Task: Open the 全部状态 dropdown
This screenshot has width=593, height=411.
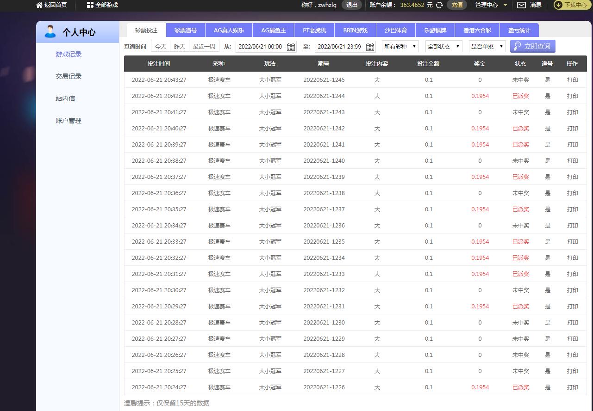Action: point(443,46)
